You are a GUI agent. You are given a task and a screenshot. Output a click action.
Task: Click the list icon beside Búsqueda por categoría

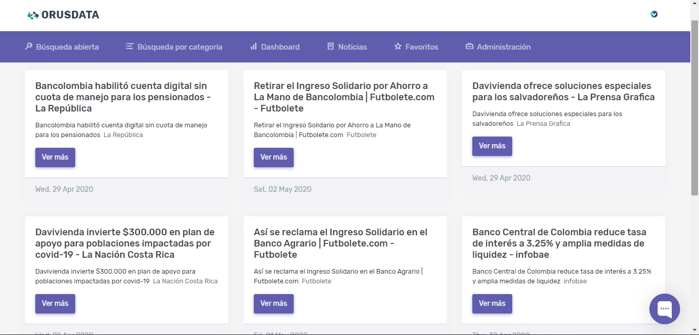pos(130,47)
